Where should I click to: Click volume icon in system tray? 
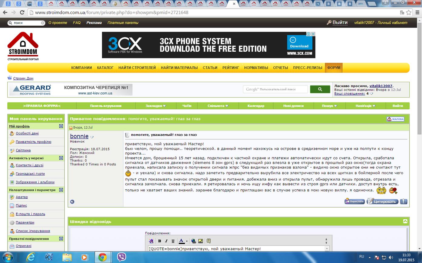pos(391,258)
